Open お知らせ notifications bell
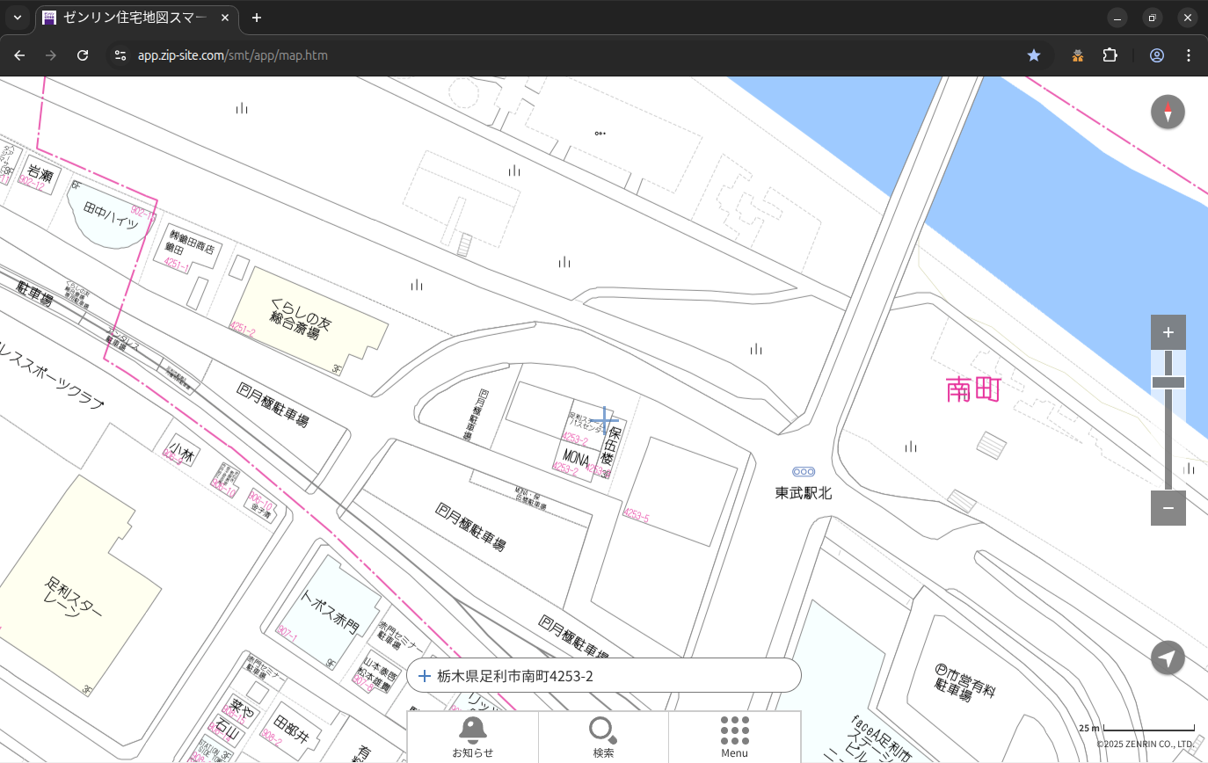This screenshot has height=763, width=1208. pyautogui.click(x=473, y=736)
